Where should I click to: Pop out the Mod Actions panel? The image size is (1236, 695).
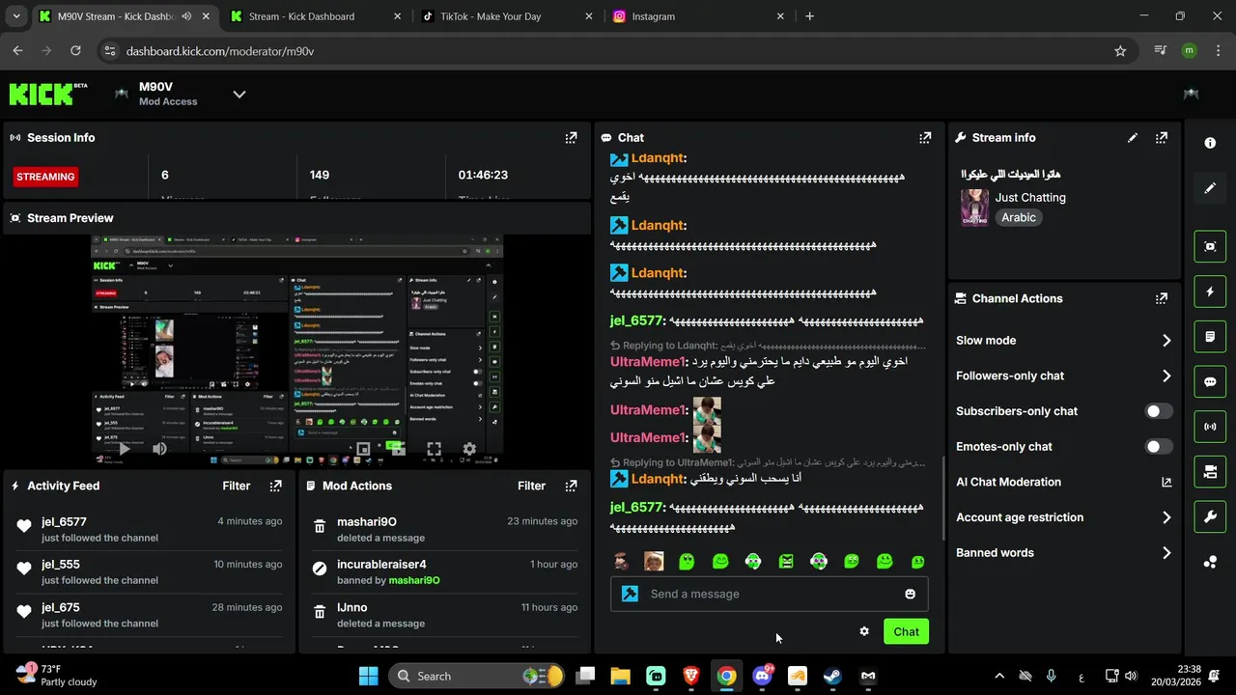pos(571,486)
